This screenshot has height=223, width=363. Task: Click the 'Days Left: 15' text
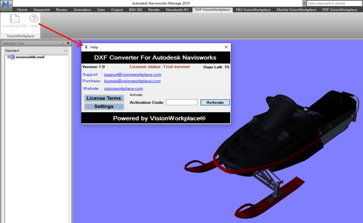point(216,67)
